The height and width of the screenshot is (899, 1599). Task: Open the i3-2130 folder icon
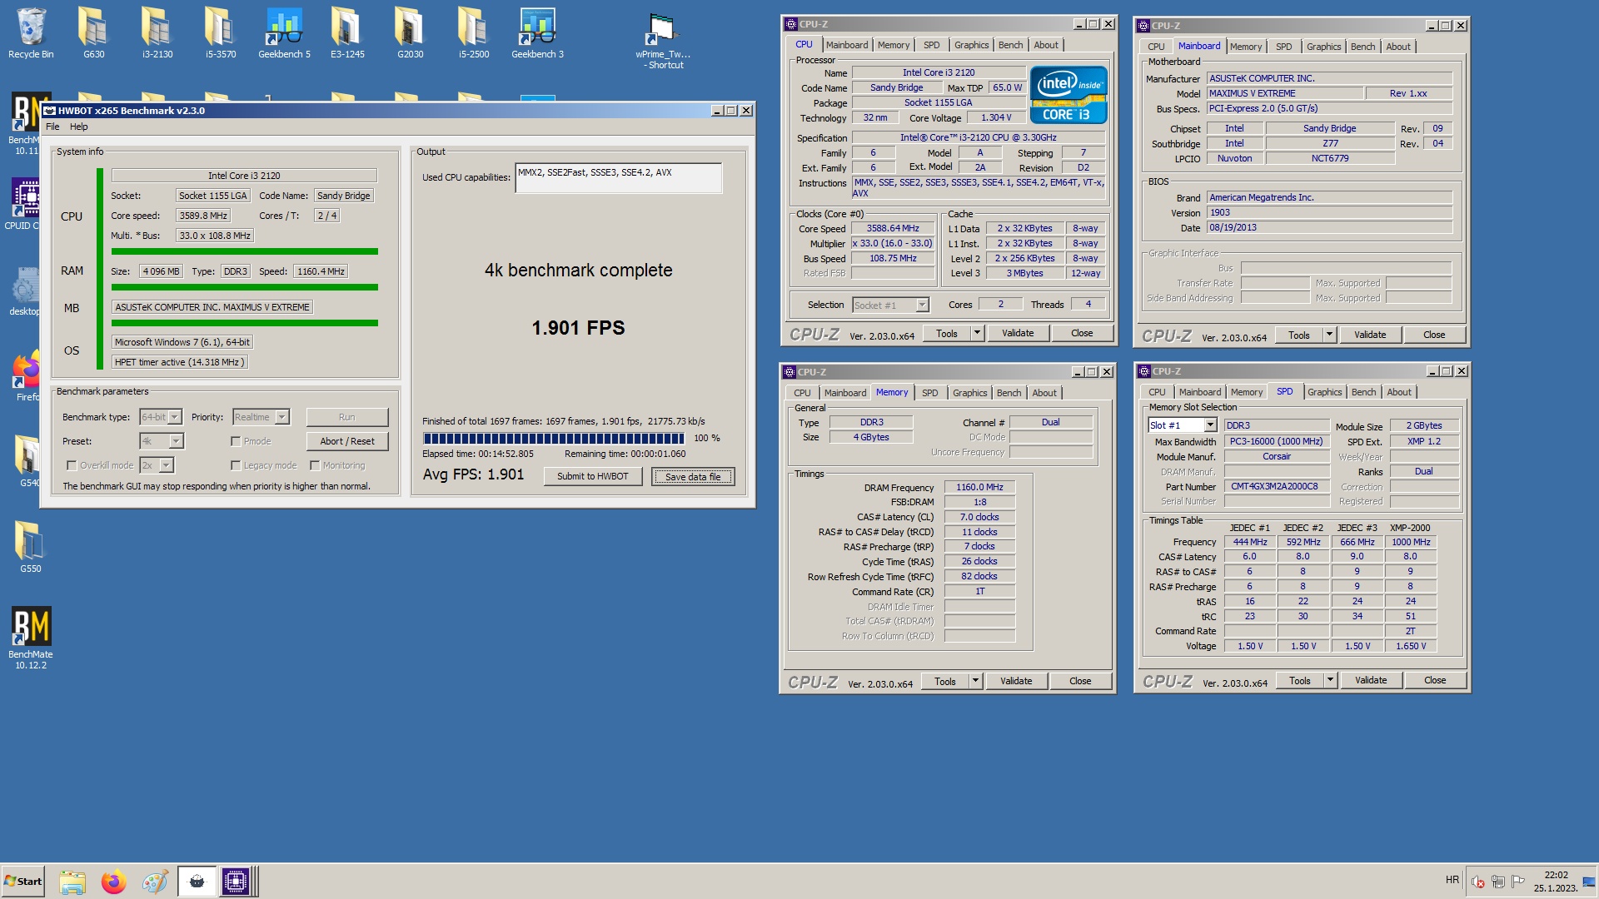[157, 33]
